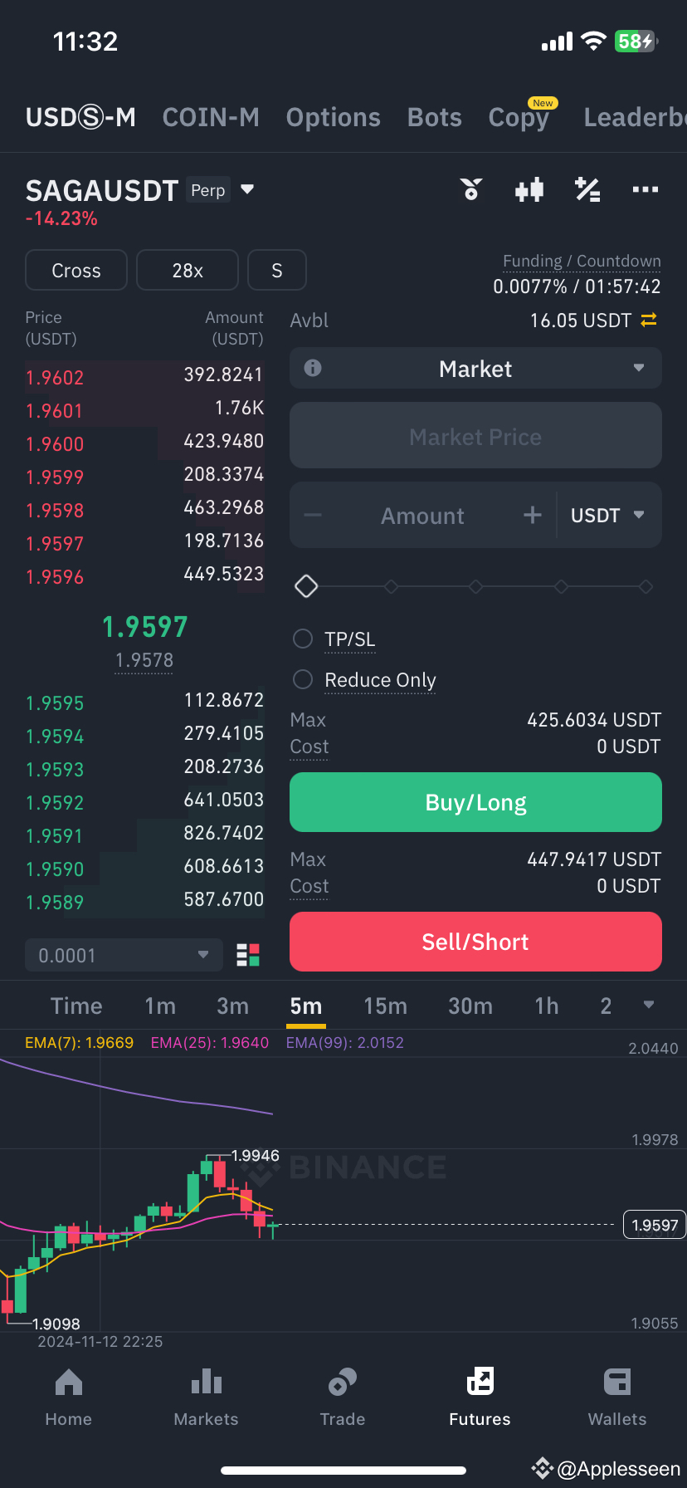Tap the amount percentage slider handle
This screenshot has height=1488, width=687.
pos(306,586)
